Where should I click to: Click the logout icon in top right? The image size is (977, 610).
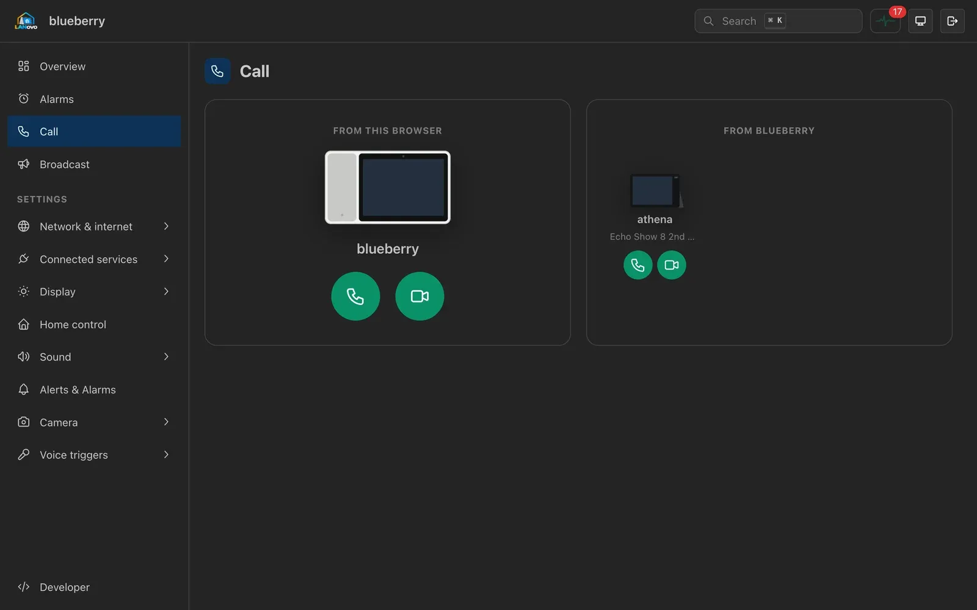952,21
